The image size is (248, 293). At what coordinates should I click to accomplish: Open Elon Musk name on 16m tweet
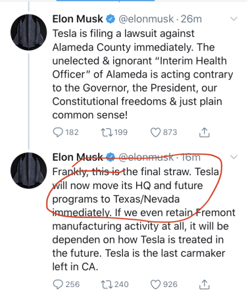point(78,157)
